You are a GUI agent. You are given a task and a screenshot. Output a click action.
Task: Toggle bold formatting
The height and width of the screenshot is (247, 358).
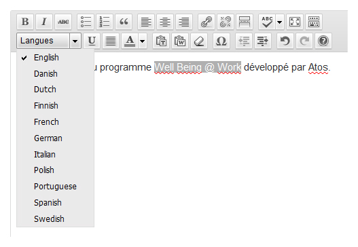(25, 22)
